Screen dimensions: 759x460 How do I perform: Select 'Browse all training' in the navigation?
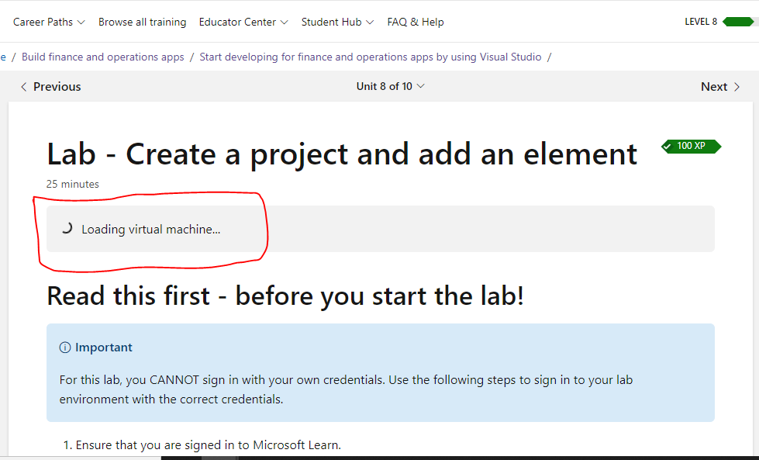142,22
